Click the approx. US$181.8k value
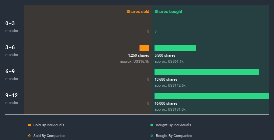 170,109
